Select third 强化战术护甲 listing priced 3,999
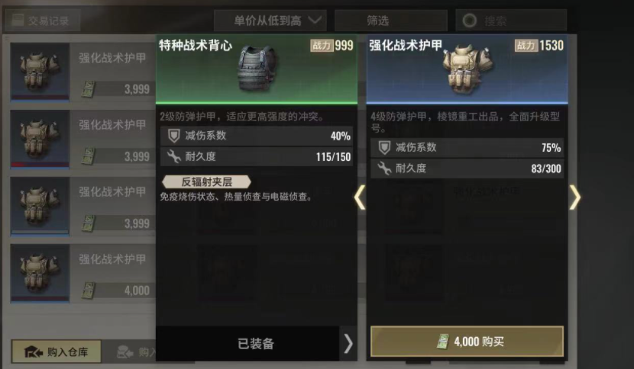634x369 pixels. click(83, 206)
